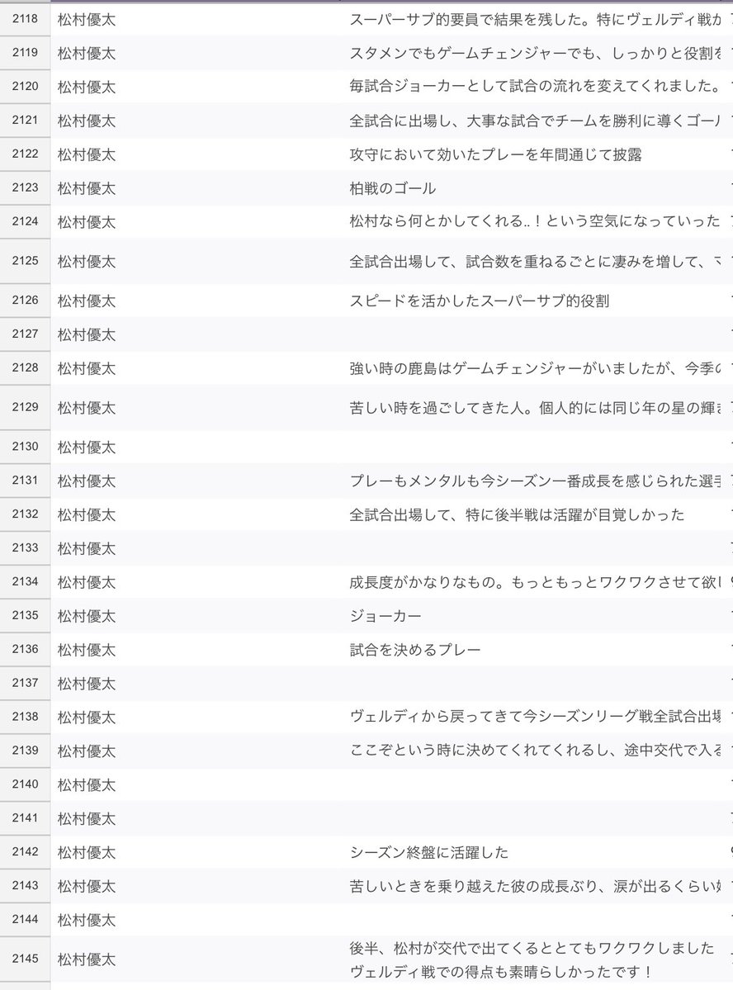
Task: Click comment starting プレーもメンタルも今シーズン
Action: (536, 481)
